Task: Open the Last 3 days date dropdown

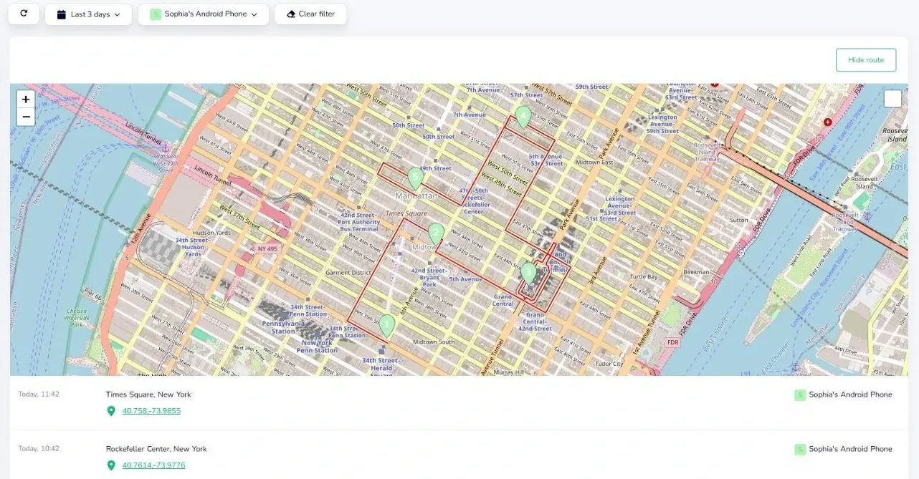Action: point(88,14)
